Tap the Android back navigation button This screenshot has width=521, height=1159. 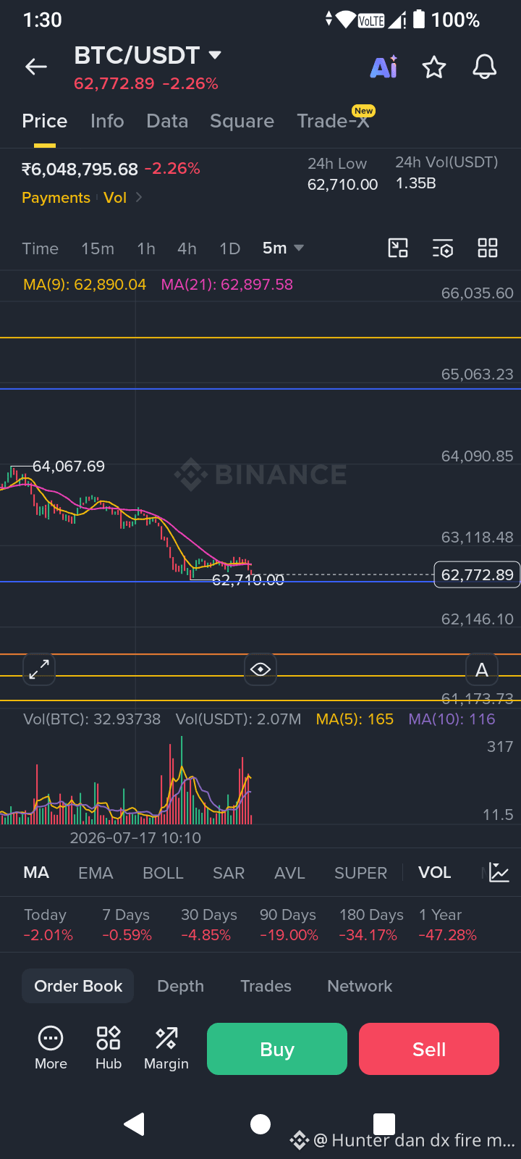tap(135, 1124)
